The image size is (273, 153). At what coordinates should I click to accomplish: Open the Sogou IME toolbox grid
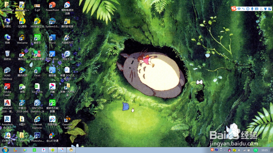pos(270,9)
